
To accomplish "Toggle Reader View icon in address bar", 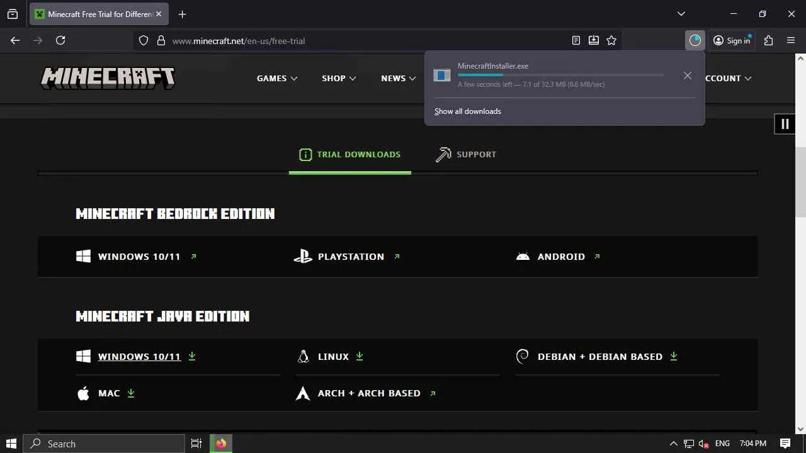I will click(576, 40).
